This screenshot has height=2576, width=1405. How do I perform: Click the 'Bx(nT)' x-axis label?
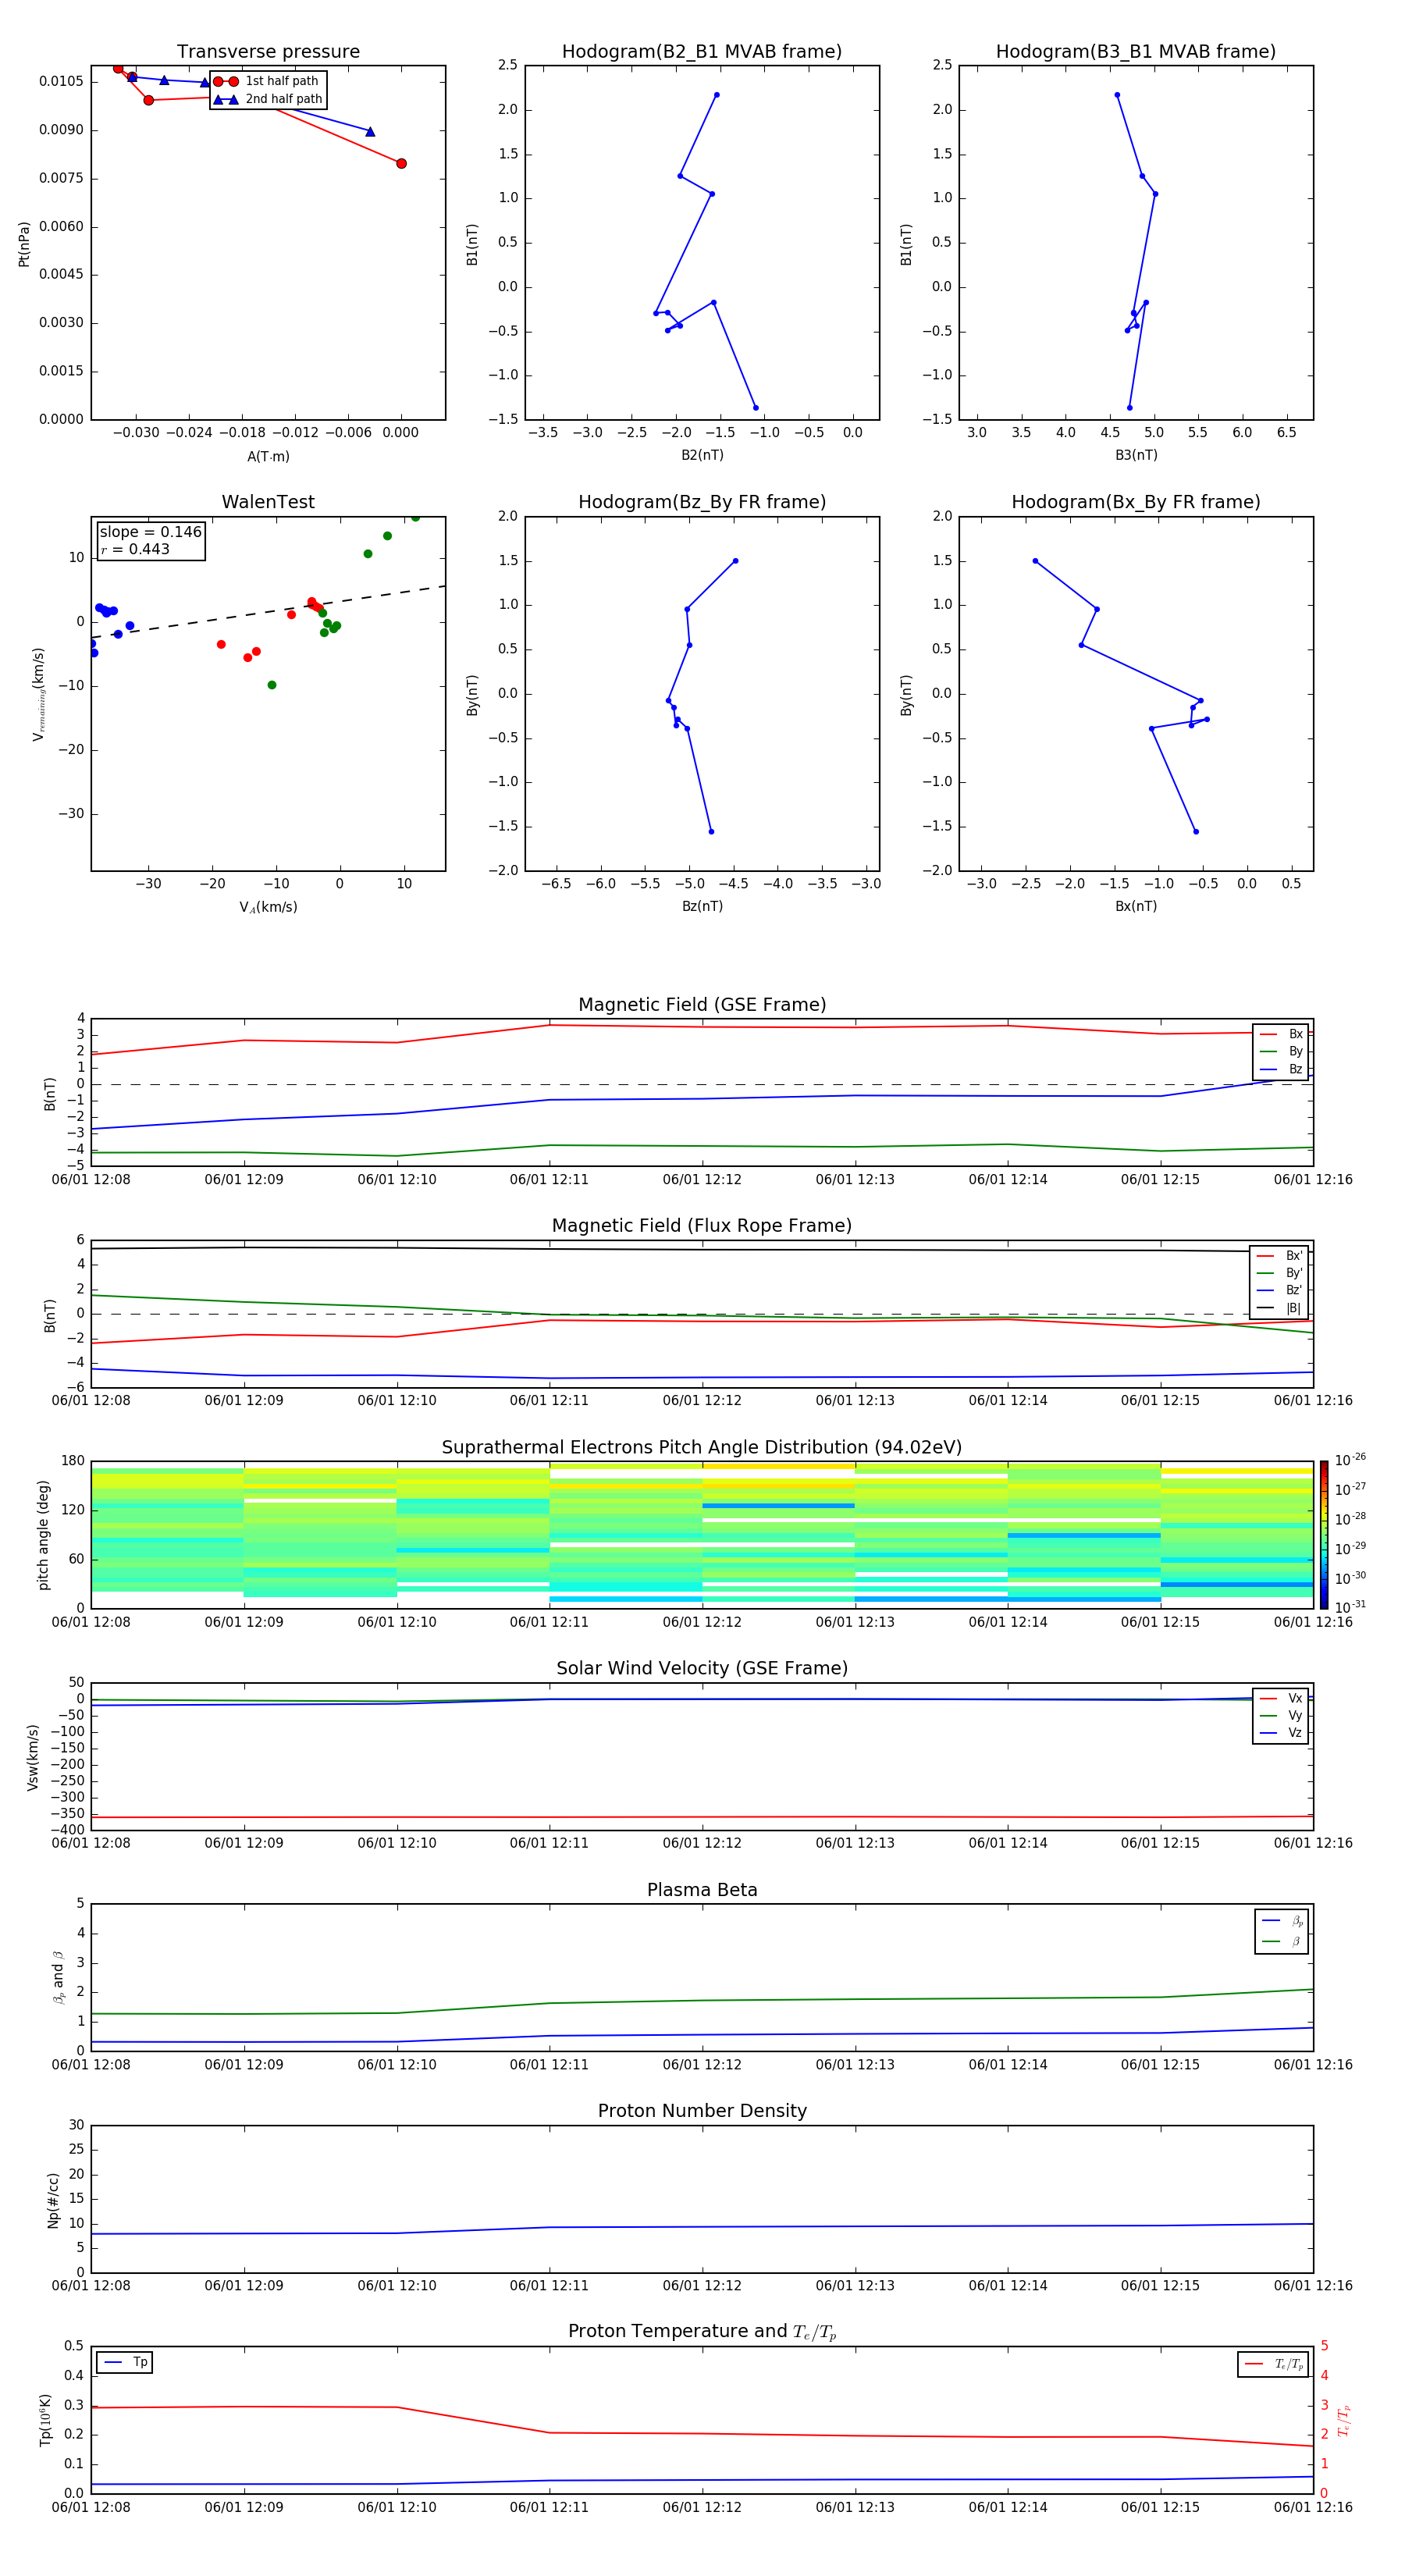pos(1136,906)
